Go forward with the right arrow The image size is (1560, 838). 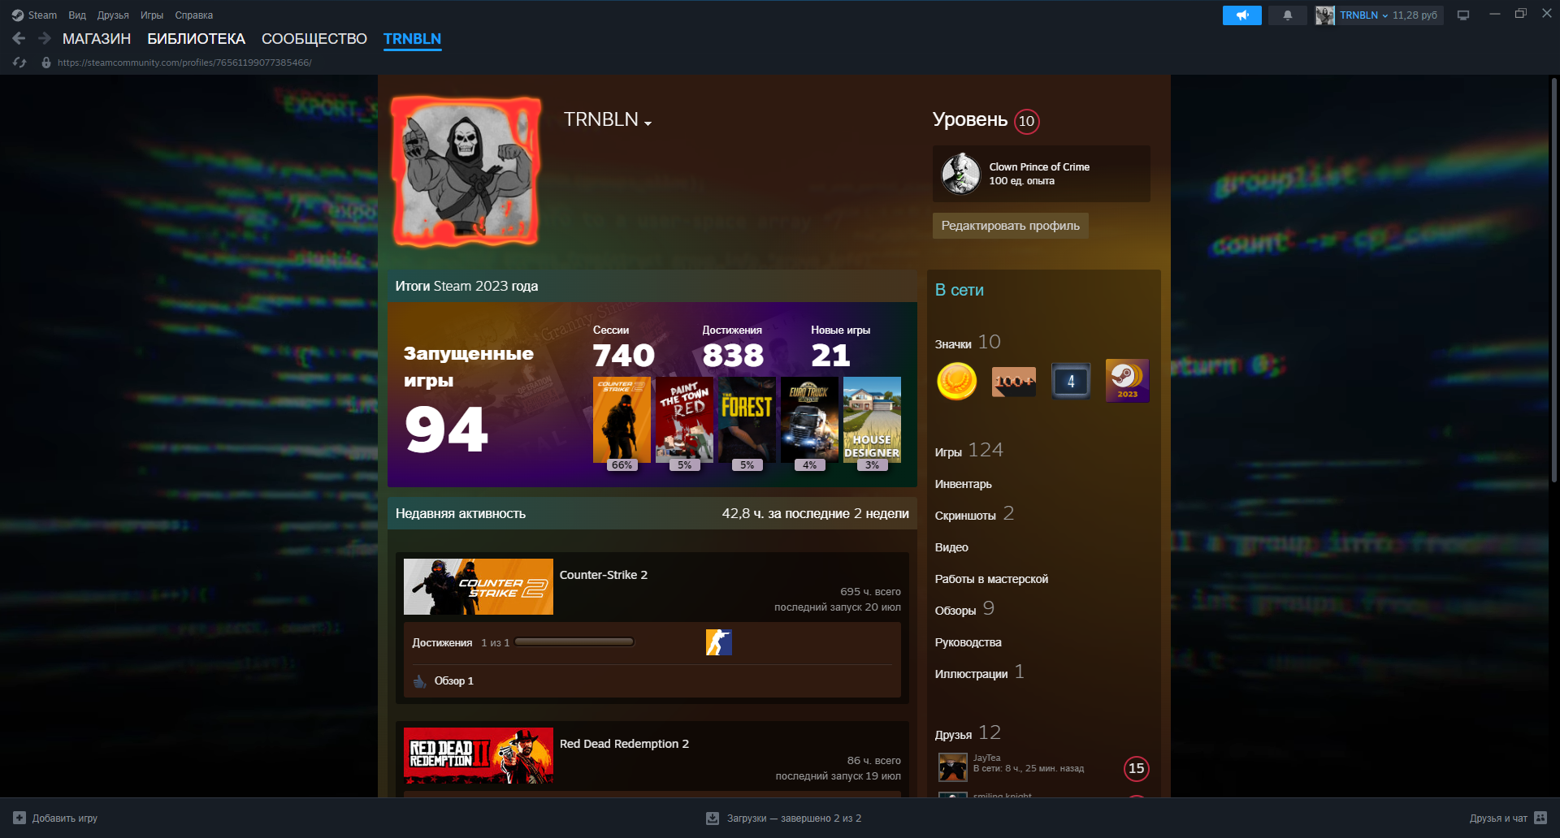click(x=45, y=38)
